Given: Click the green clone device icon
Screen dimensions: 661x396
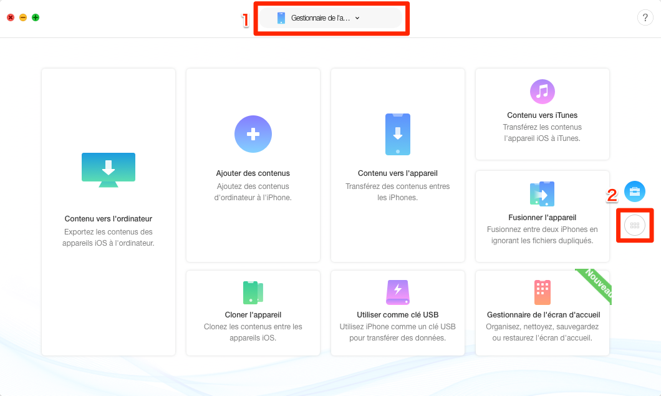Looking at the screenshot, I should tap(253, 292).
